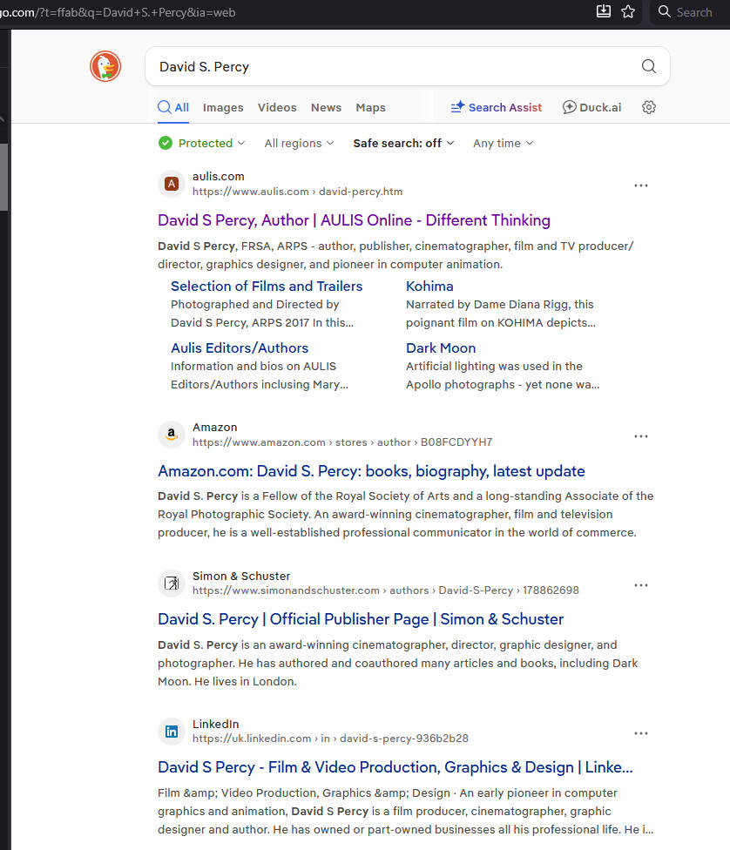Expand Safe search: off dropdown
This screenshot has width=730, height=850.
coord(403,143)
